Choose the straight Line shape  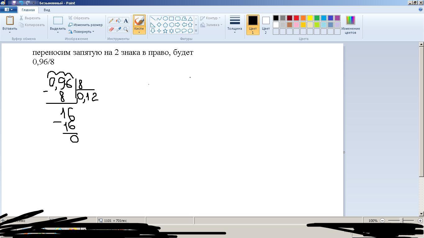153,19
